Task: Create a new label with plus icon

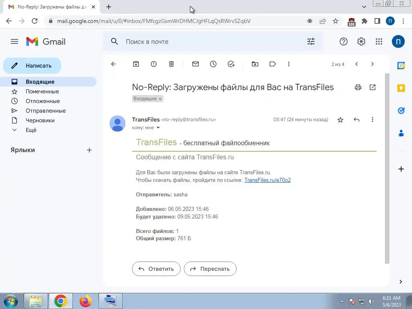Action: (x=89, y=150)
